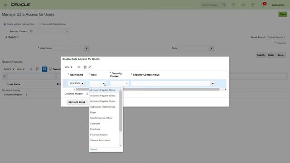Open the Favorites star icon

[x=243, y=5]
